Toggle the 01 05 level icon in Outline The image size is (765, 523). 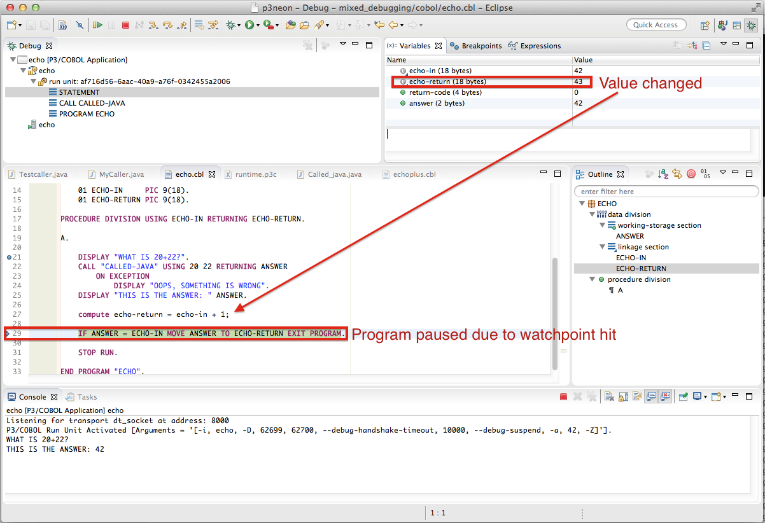(705, 174)
